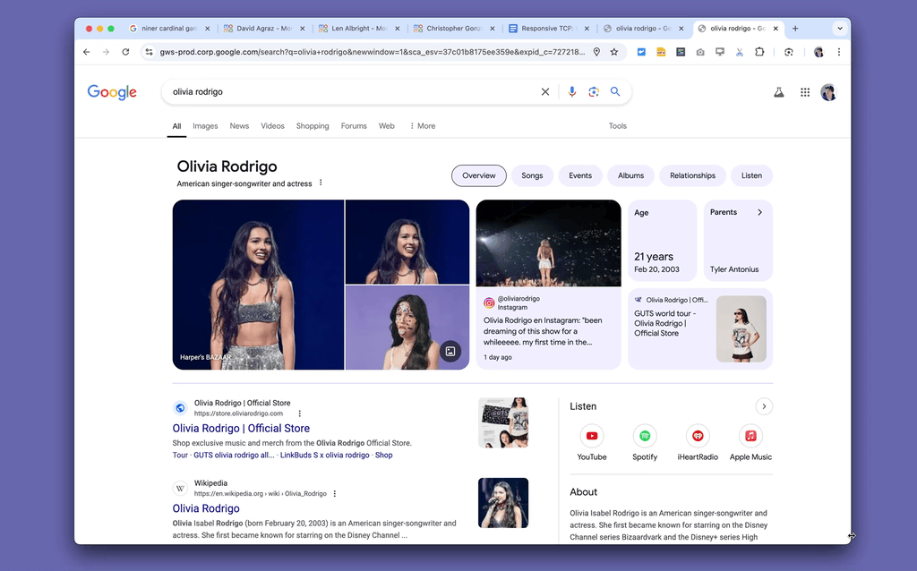Click the image gallery icon on the photo collage
Screen dimensions: 917x571
[450, 351]
